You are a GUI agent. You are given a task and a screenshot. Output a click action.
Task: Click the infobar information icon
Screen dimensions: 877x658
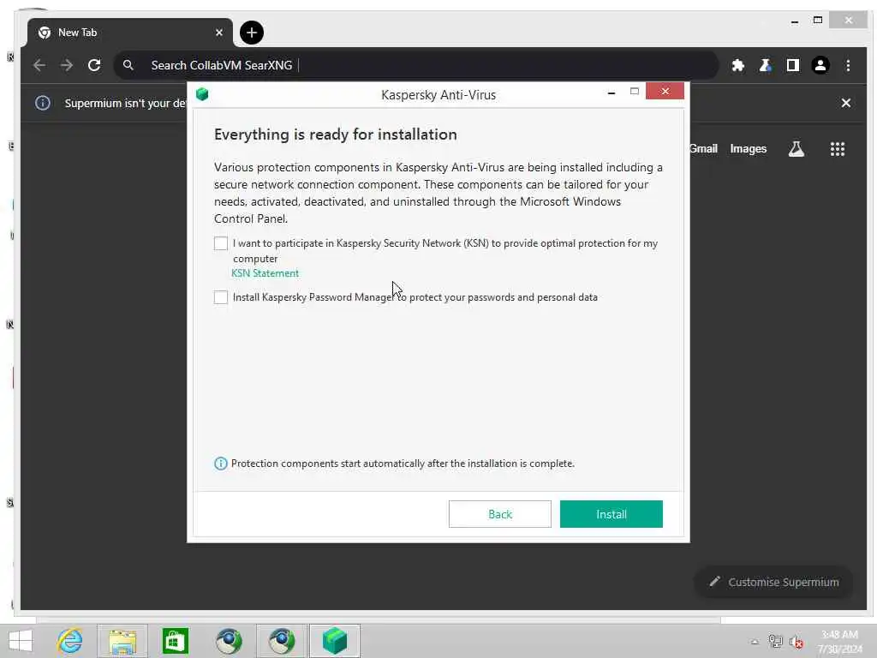coord(43,103)
